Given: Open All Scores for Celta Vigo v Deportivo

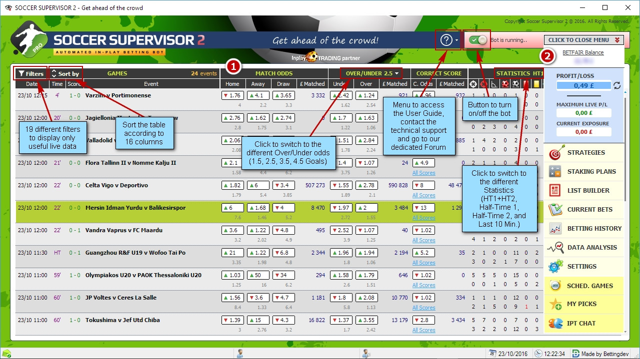Looking at the screenshot, I should 423,195.
